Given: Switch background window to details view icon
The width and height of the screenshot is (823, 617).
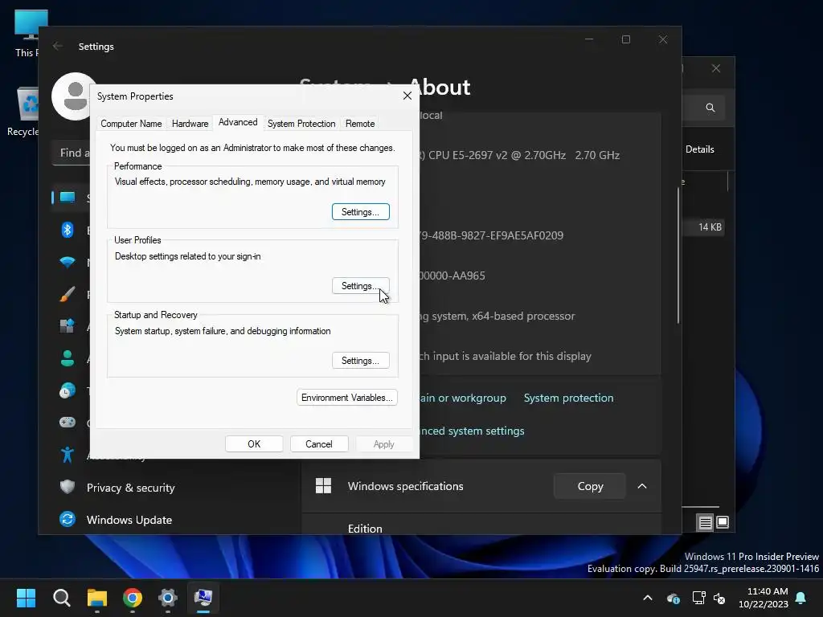Looking at the screenshot, I should pyautogui.click(x=705, y=522).
